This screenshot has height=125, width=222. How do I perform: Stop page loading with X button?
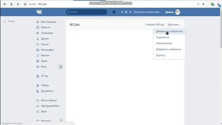tap(18, 4)
